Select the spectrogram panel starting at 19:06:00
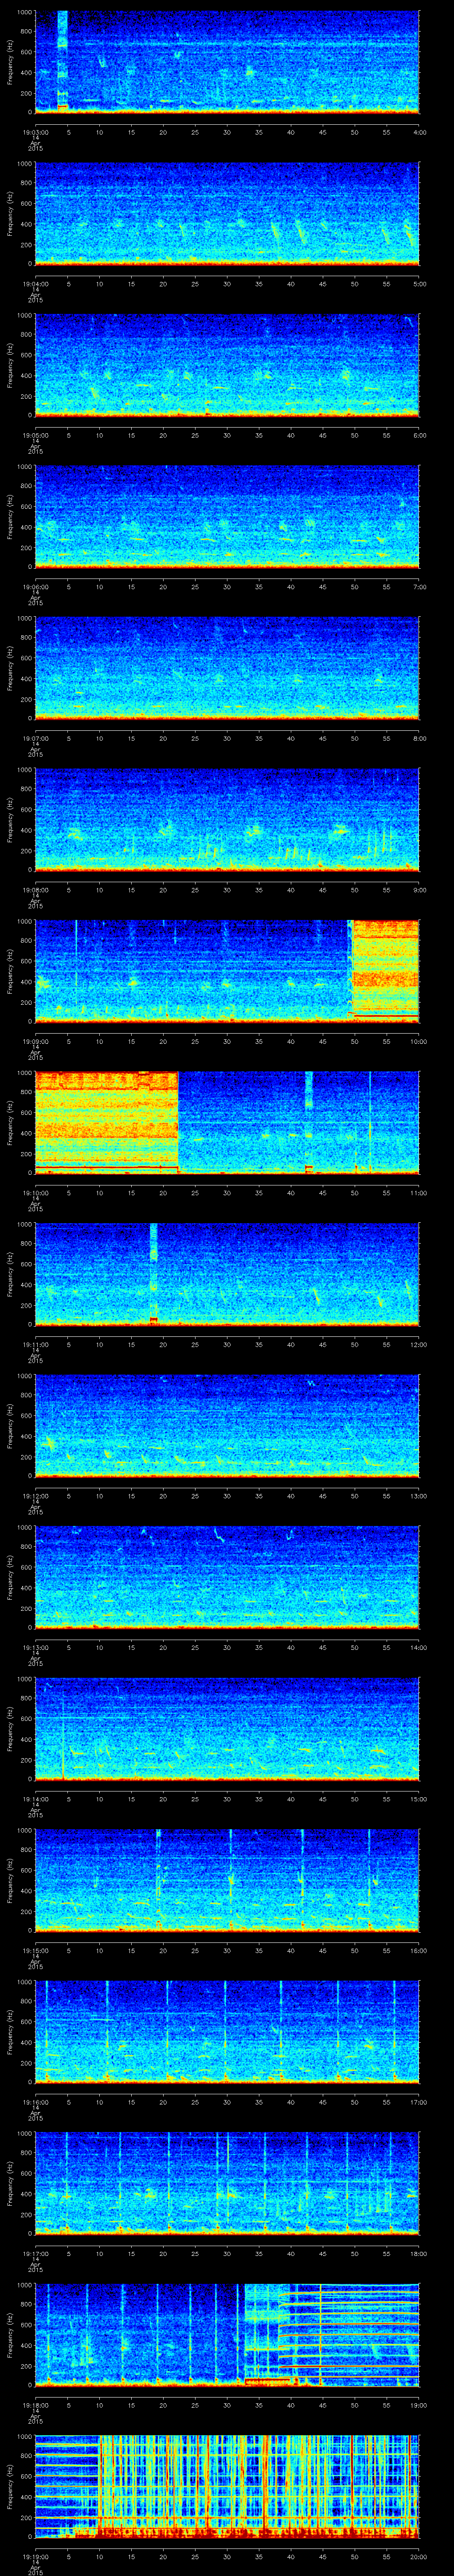 click(x=227, y=517)
